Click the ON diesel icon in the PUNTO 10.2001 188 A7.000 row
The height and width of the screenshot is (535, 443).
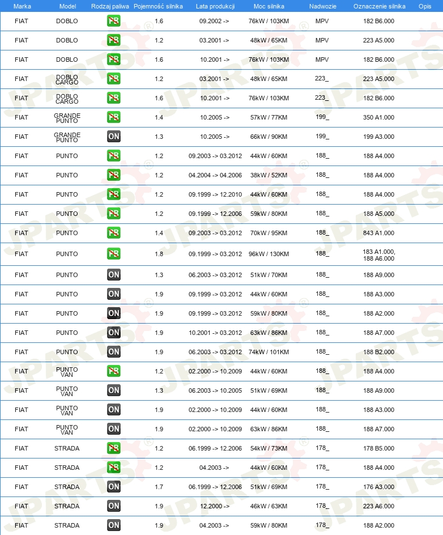113,333
